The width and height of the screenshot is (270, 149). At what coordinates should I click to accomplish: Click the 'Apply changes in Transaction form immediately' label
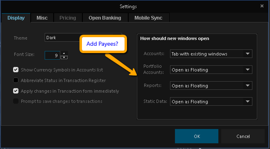click(x=70, y=91)
